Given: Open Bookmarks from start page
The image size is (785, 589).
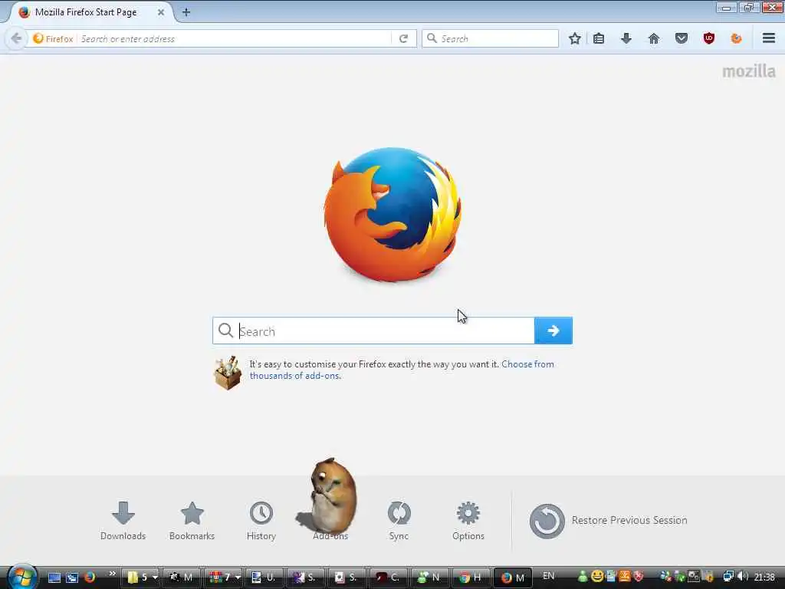Looking at the screenshot, I should coord(192,521).
